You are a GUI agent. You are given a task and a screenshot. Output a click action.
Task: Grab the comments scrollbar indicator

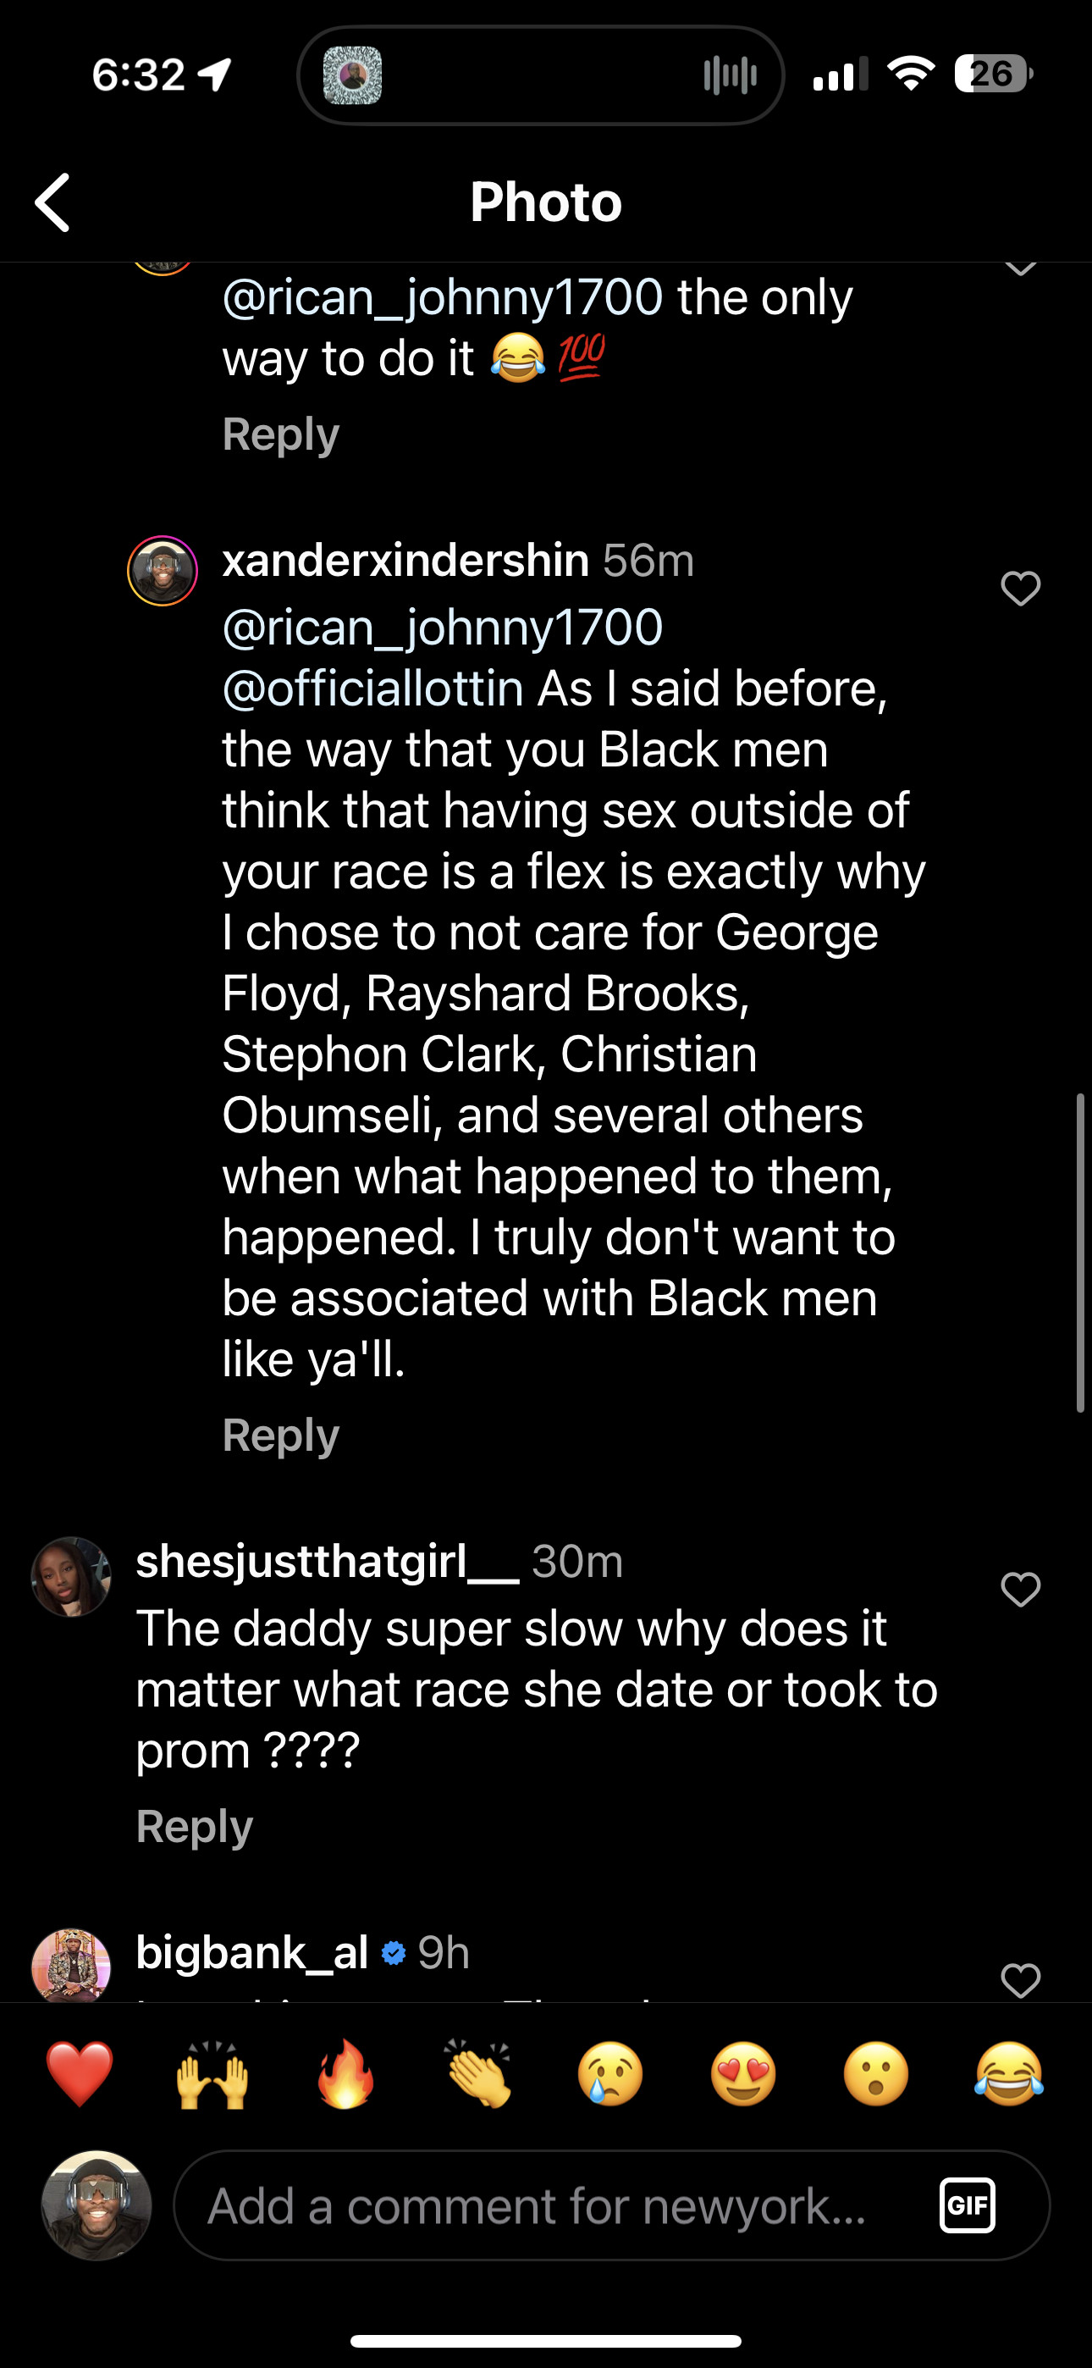1081,1252
